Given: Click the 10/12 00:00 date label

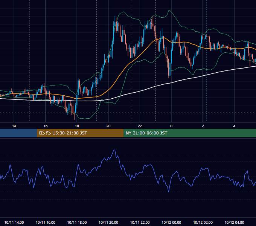Looking at the screenshot, I should click(x=171, y=222).
